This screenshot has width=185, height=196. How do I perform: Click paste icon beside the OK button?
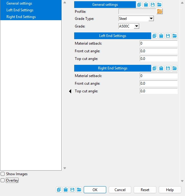(66, 190)
